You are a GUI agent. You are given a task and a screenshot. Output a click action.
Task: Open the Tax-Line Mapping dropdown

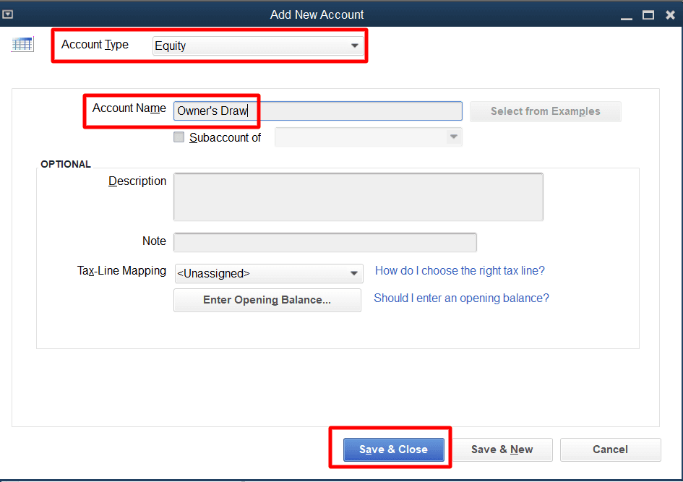pyautogui.click(x=268, y=273)
